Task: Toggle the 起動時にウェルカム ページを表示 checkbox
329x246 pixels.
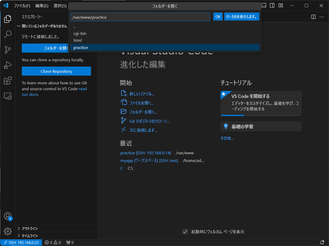Action: [x=185, y=232]
